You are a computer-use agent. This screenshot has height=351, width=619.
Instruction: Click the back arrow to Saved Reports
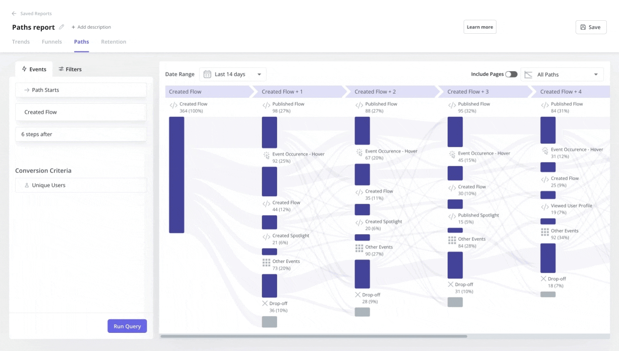pos(14,13)
